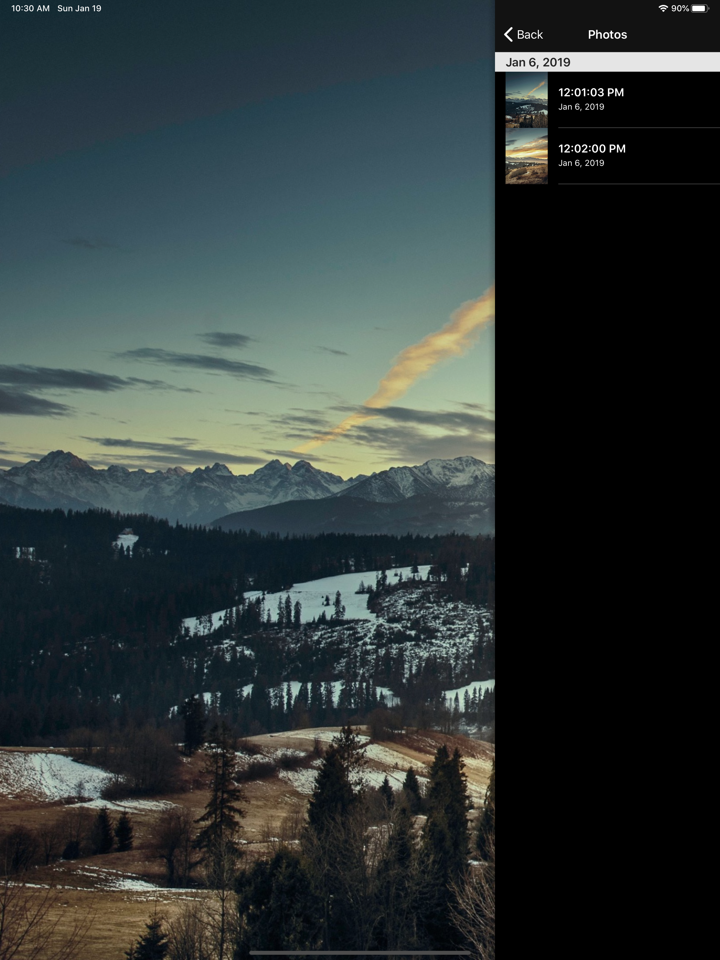Tap the mountain landscape photo preview

[247, 480]
